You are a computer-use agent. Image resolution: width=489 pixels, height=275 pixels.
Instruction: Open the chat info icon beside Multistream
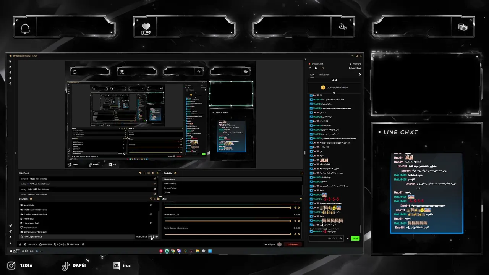coord(359,74)
